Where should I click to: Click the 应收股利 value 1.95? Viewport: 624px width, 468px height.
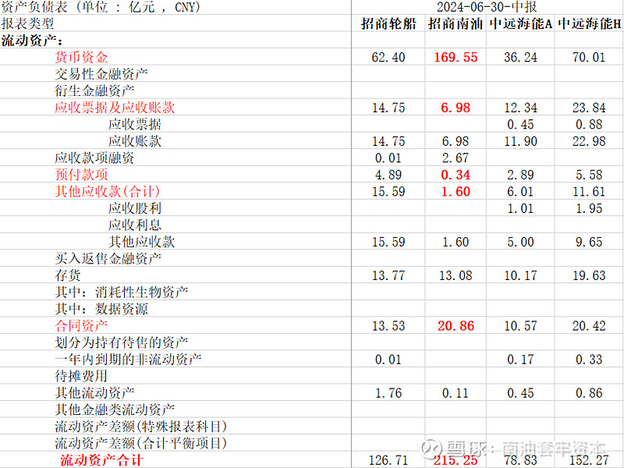pos(589,208)
